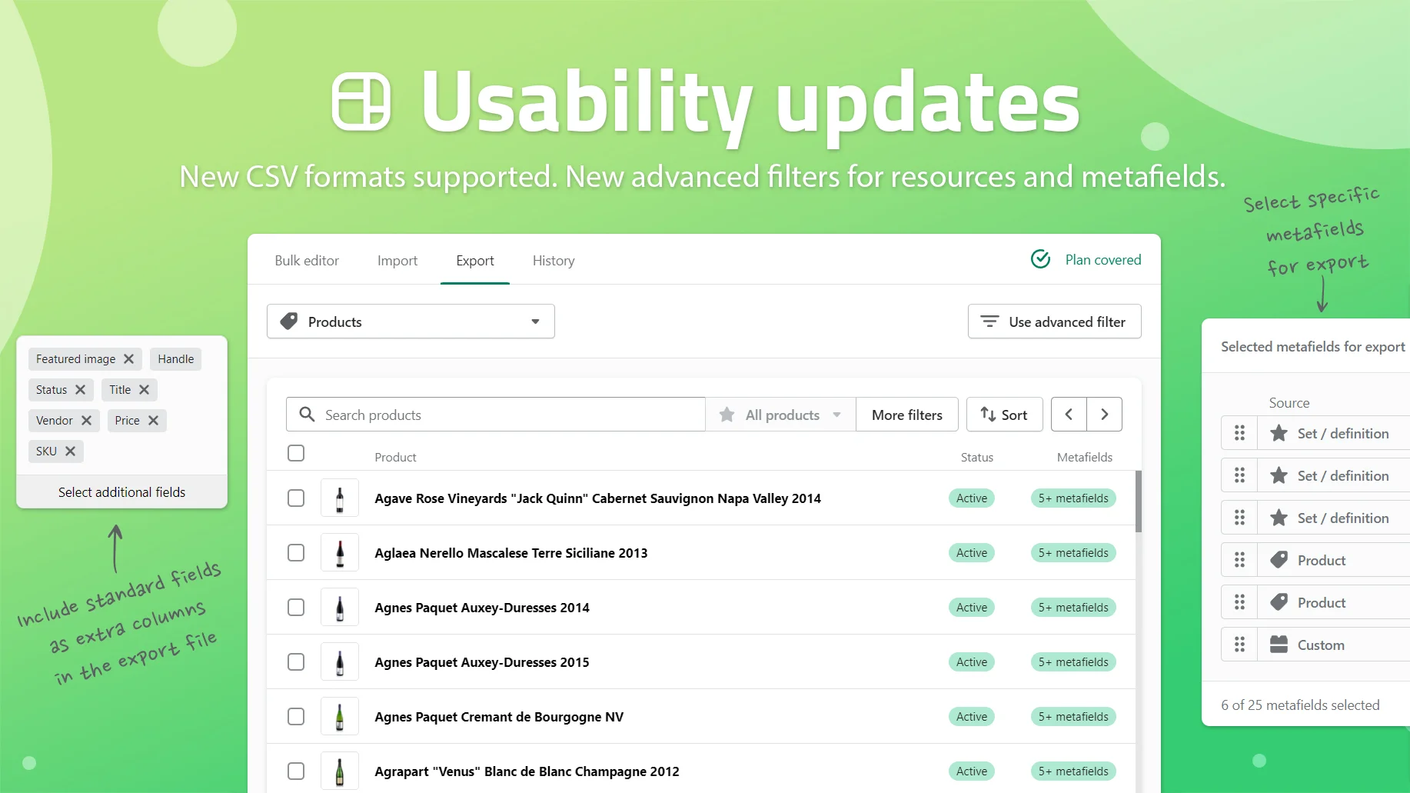Open product Agrapart Venus Blanc de Blanc Champagne
1410x793 pixels.
pyautogui.click(x=527, y=771)
